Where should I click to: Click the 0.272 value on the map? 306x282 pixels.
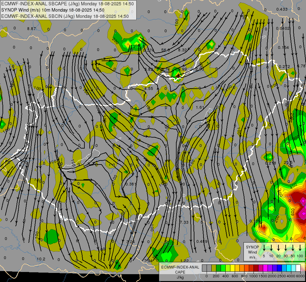284,66
